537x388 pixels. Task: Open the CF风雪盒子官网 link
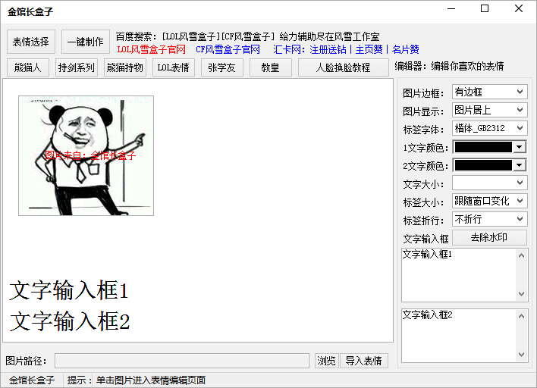click(228, 49)
